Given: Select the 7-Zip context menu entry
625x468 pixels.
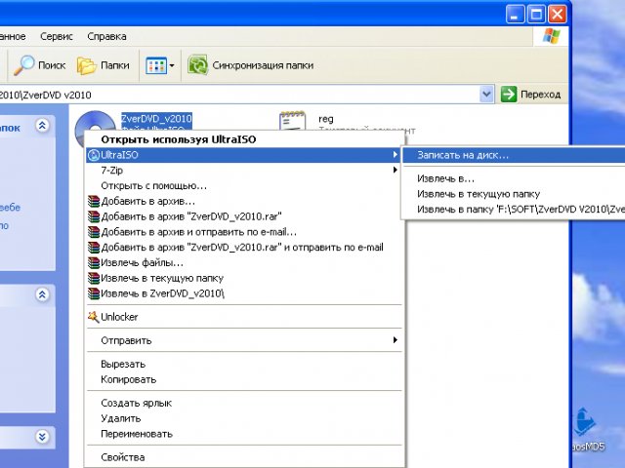Looking at the screenshot, I should (244, 171).
